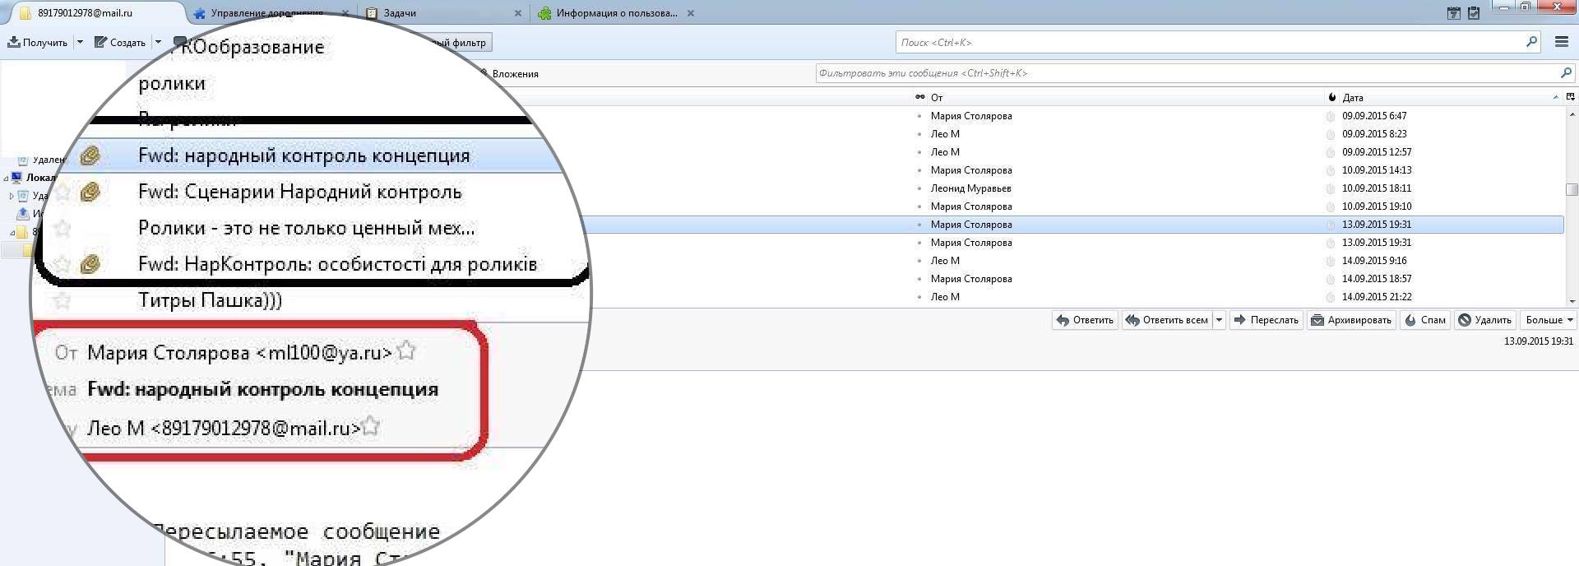Open the Ответить всем dropdown arrow
Screen dimensions: 1579x566
click(1219, 320)
